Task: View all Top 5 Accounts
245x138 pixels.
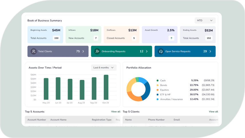Action: click(116, 112)
